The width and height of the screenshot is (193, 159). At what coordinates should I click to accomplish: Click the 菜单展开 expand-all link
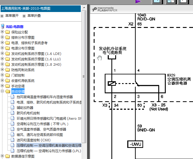12,16
